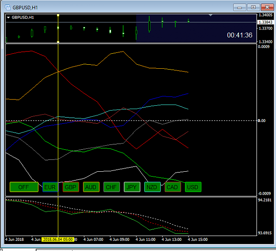
Task: Click the 4 Jun 13:00 time label
Action: click(x=171, y=240)
